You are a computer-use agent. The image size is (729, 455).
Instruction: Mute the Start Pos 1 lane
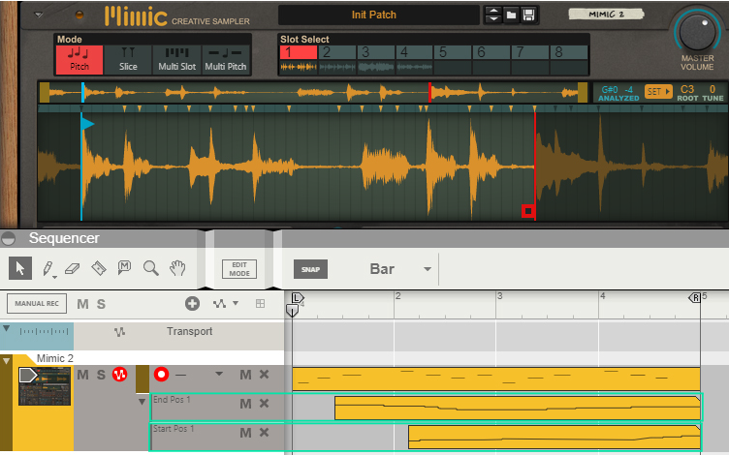(x=245, y=433)
